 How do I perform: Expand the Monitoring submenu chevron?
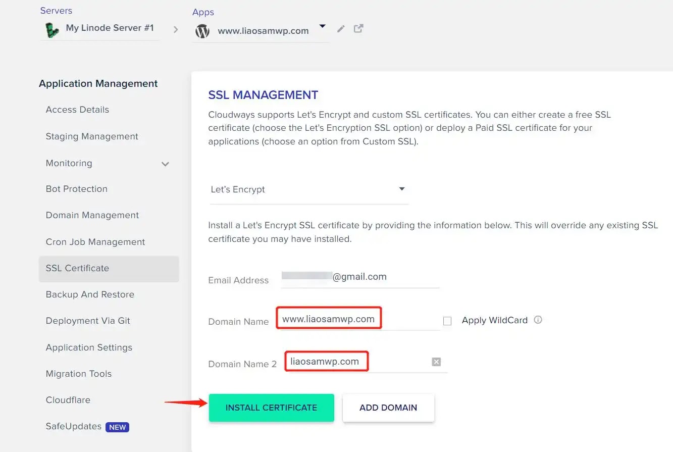[x=165, y=164]
